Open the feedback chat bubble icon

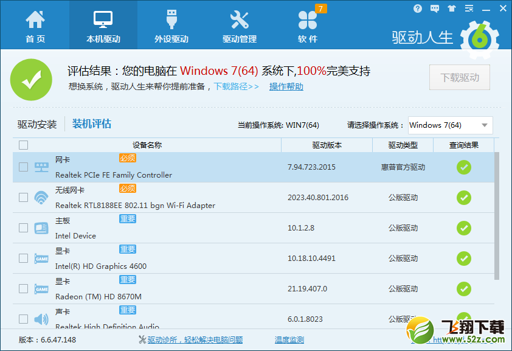point(435,9)
